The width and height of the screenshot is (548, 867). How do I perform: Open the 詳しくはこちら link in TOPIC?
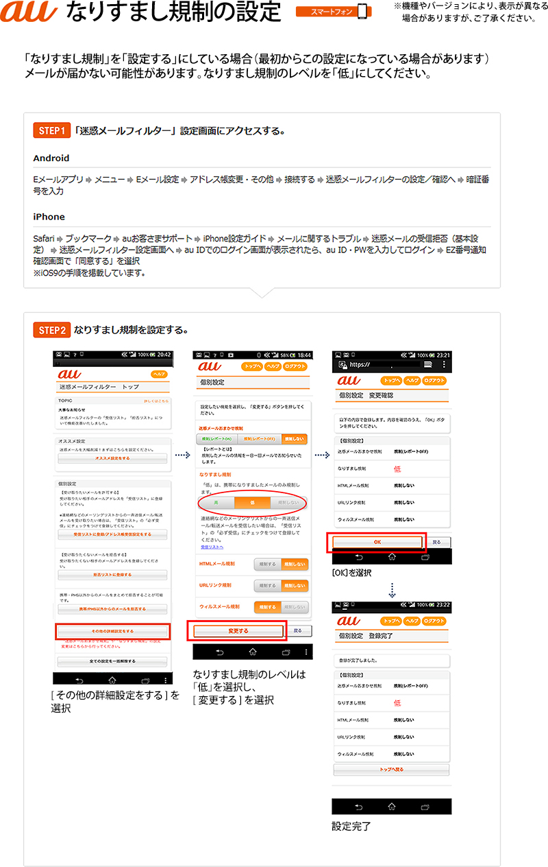[155, 400]
